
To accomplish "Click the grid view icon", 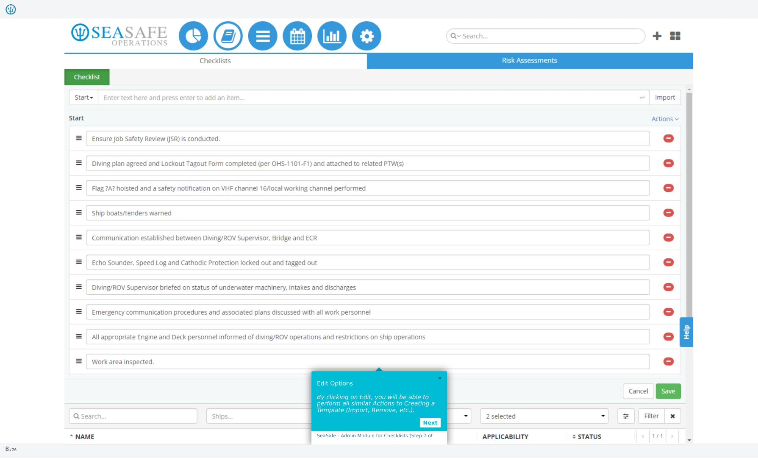I will pyautogui.click(x=675, y=36).
